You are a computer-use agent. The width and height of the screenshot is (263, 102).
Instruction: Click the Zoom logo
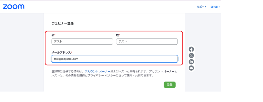point(14,7)
